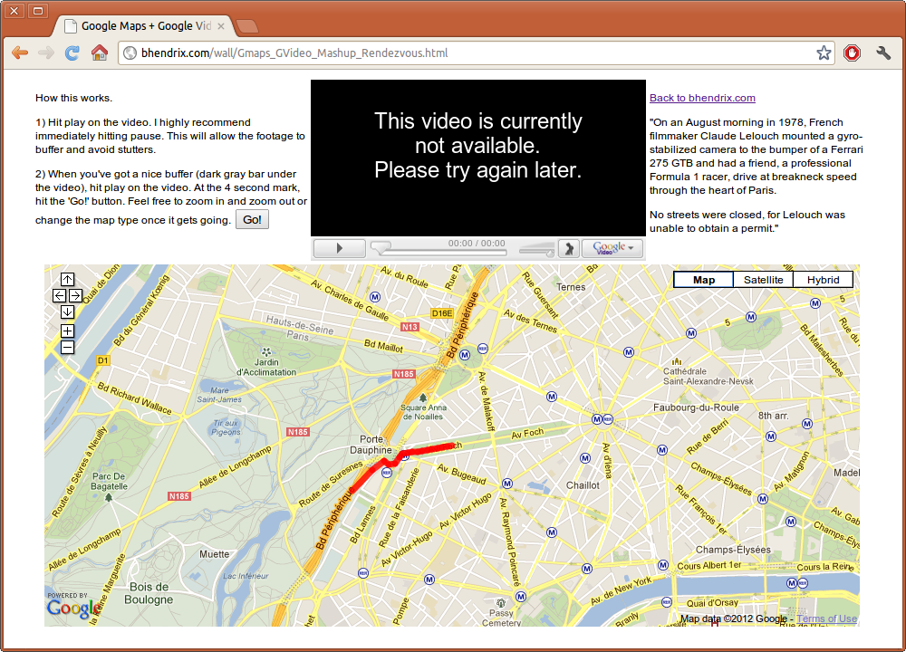Click the video volume slider
The width and height of the screenshot is (906, 652).
pyautogui.click(x=536, y=248)
